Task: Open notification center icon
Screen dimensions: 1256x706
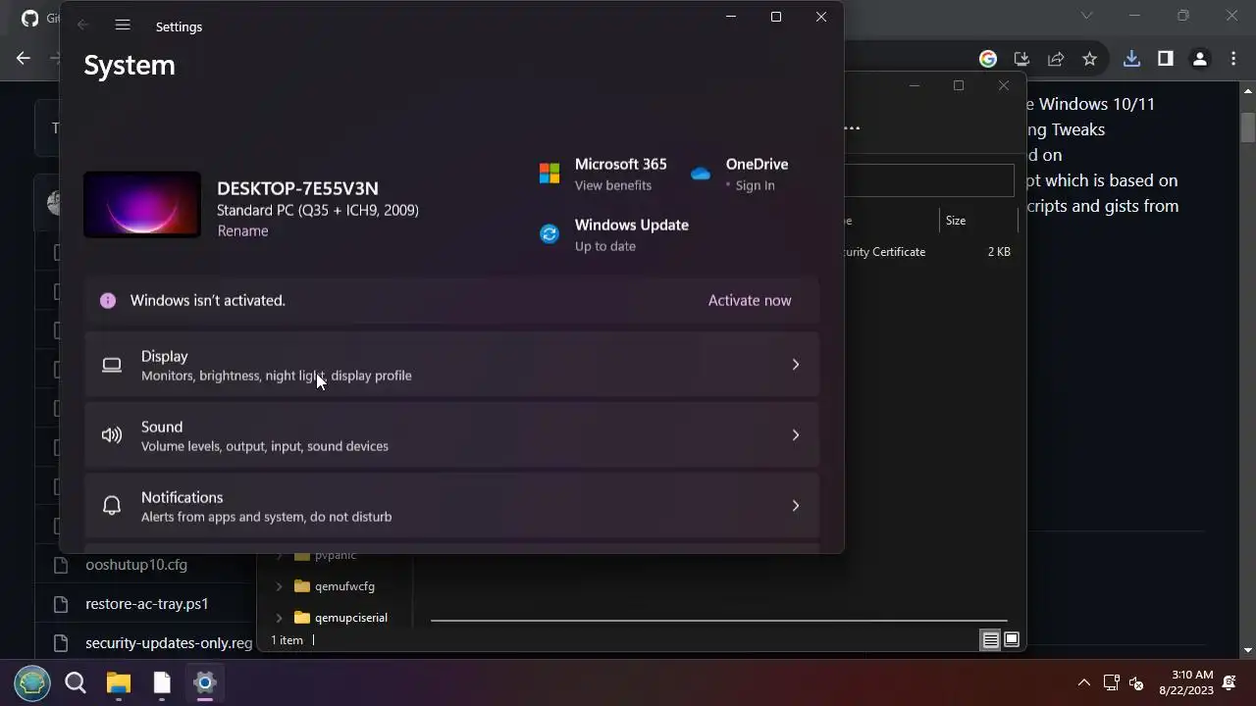Action: (x=1230, y=682)
